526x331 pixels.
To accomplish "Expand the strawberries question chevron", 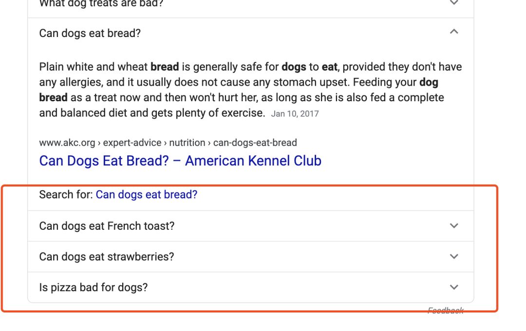I will [454, 257].
